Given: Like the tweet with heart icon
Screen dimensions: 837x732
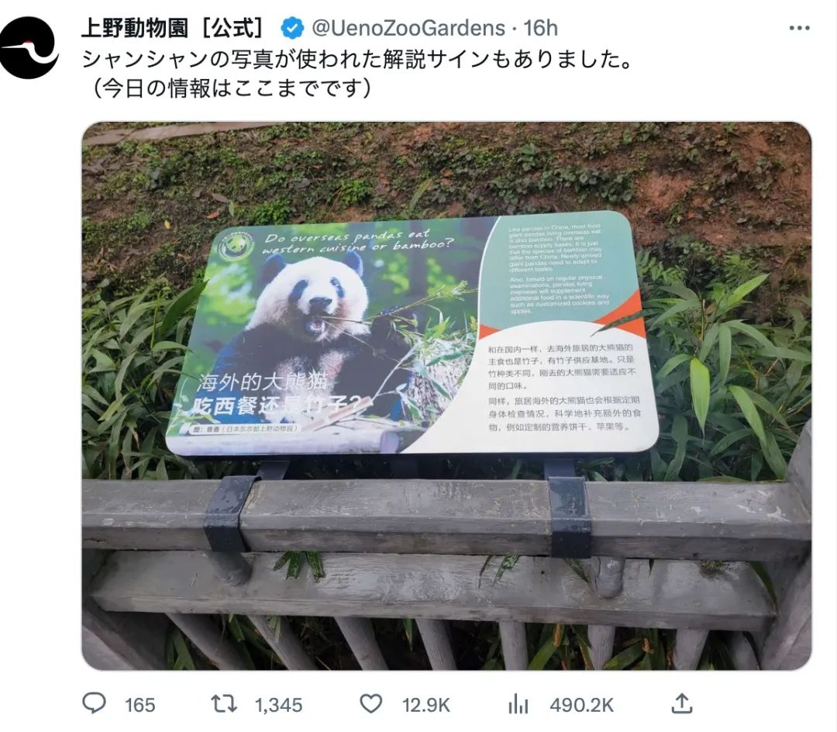Looking at the screenshot, I should pos(371,704).
